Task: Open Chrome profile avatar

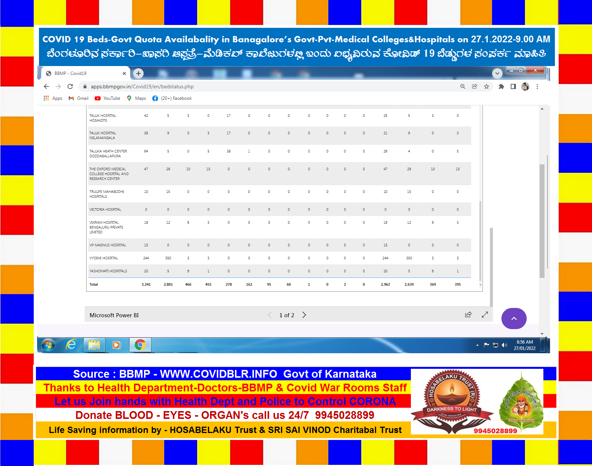Action: (x=525, y=86)
